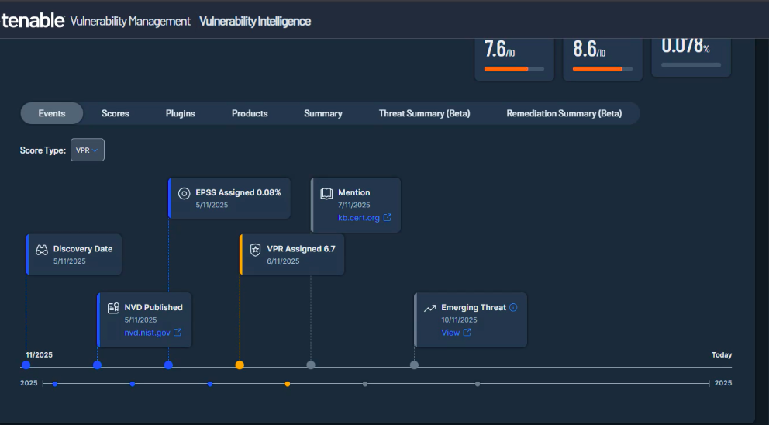Click the Emerging Threat info icon
The height and width of the screenshot is (425, 769).
pyautogui.click(x=513, y=308)
